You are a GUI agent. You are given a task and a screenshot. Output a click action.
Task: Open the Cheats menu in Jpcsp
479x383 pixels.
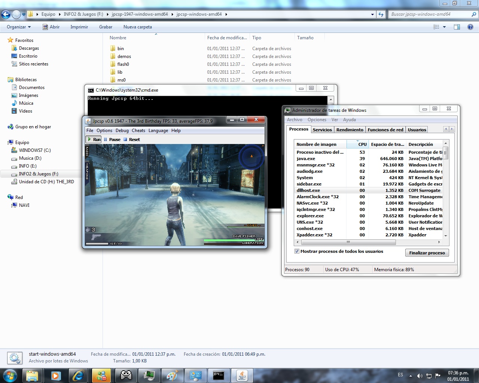click(x=138, y=131)
